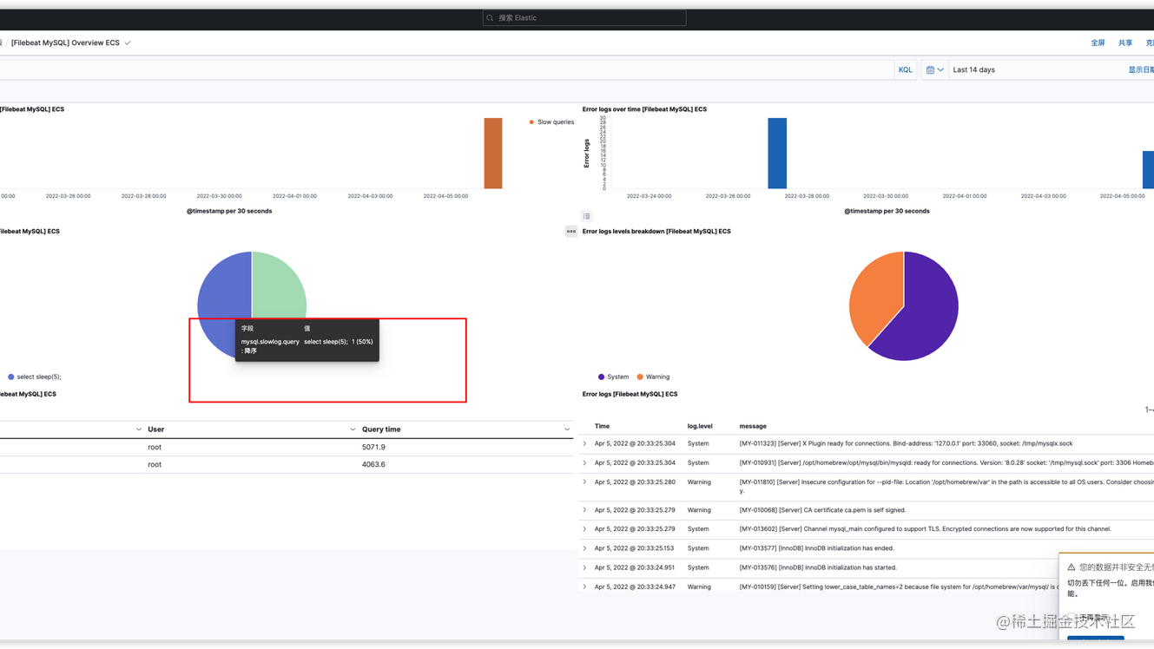Open the Query time column menu chevron
1154x649 pixels.
coord(567,429)
